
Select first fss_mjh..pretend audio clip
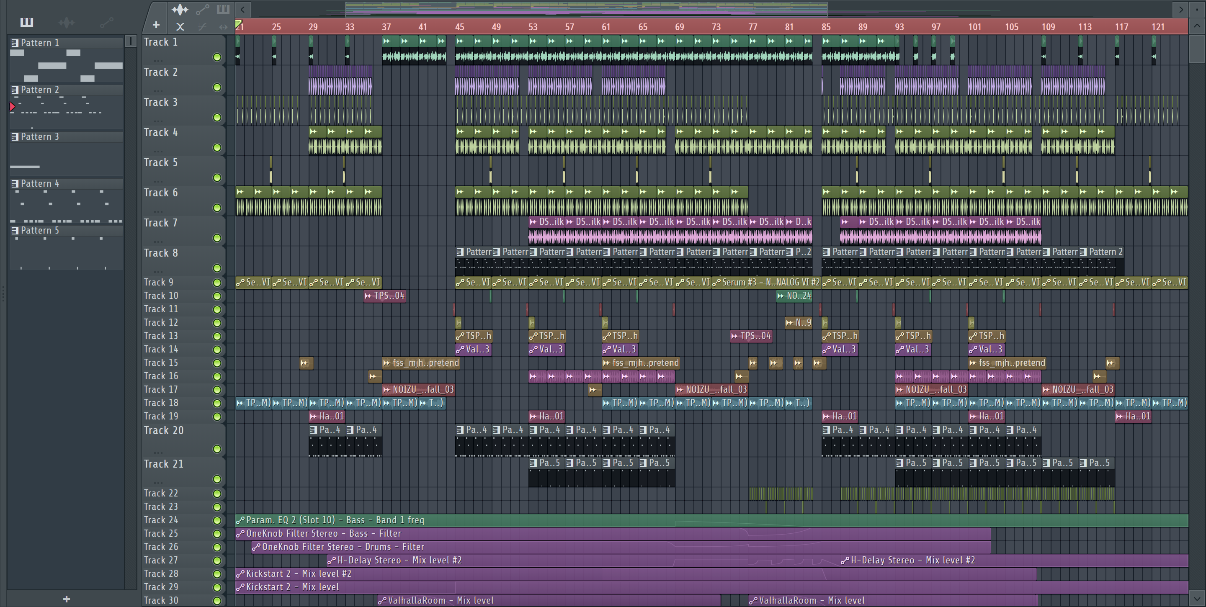pos(421,363)
